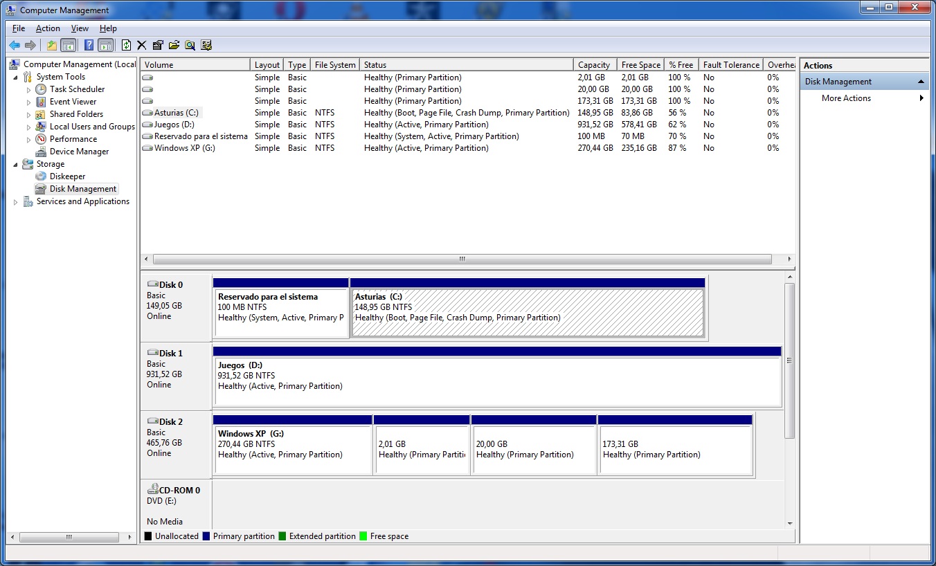Screen dimensions: 936x566
Task: Sort by the Free Space column header
Action: [641, 64]
